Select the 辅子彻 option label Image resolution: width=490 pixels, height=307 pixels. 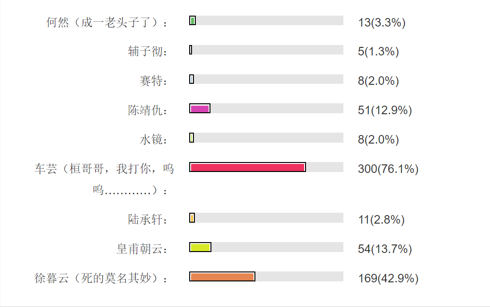148,52
